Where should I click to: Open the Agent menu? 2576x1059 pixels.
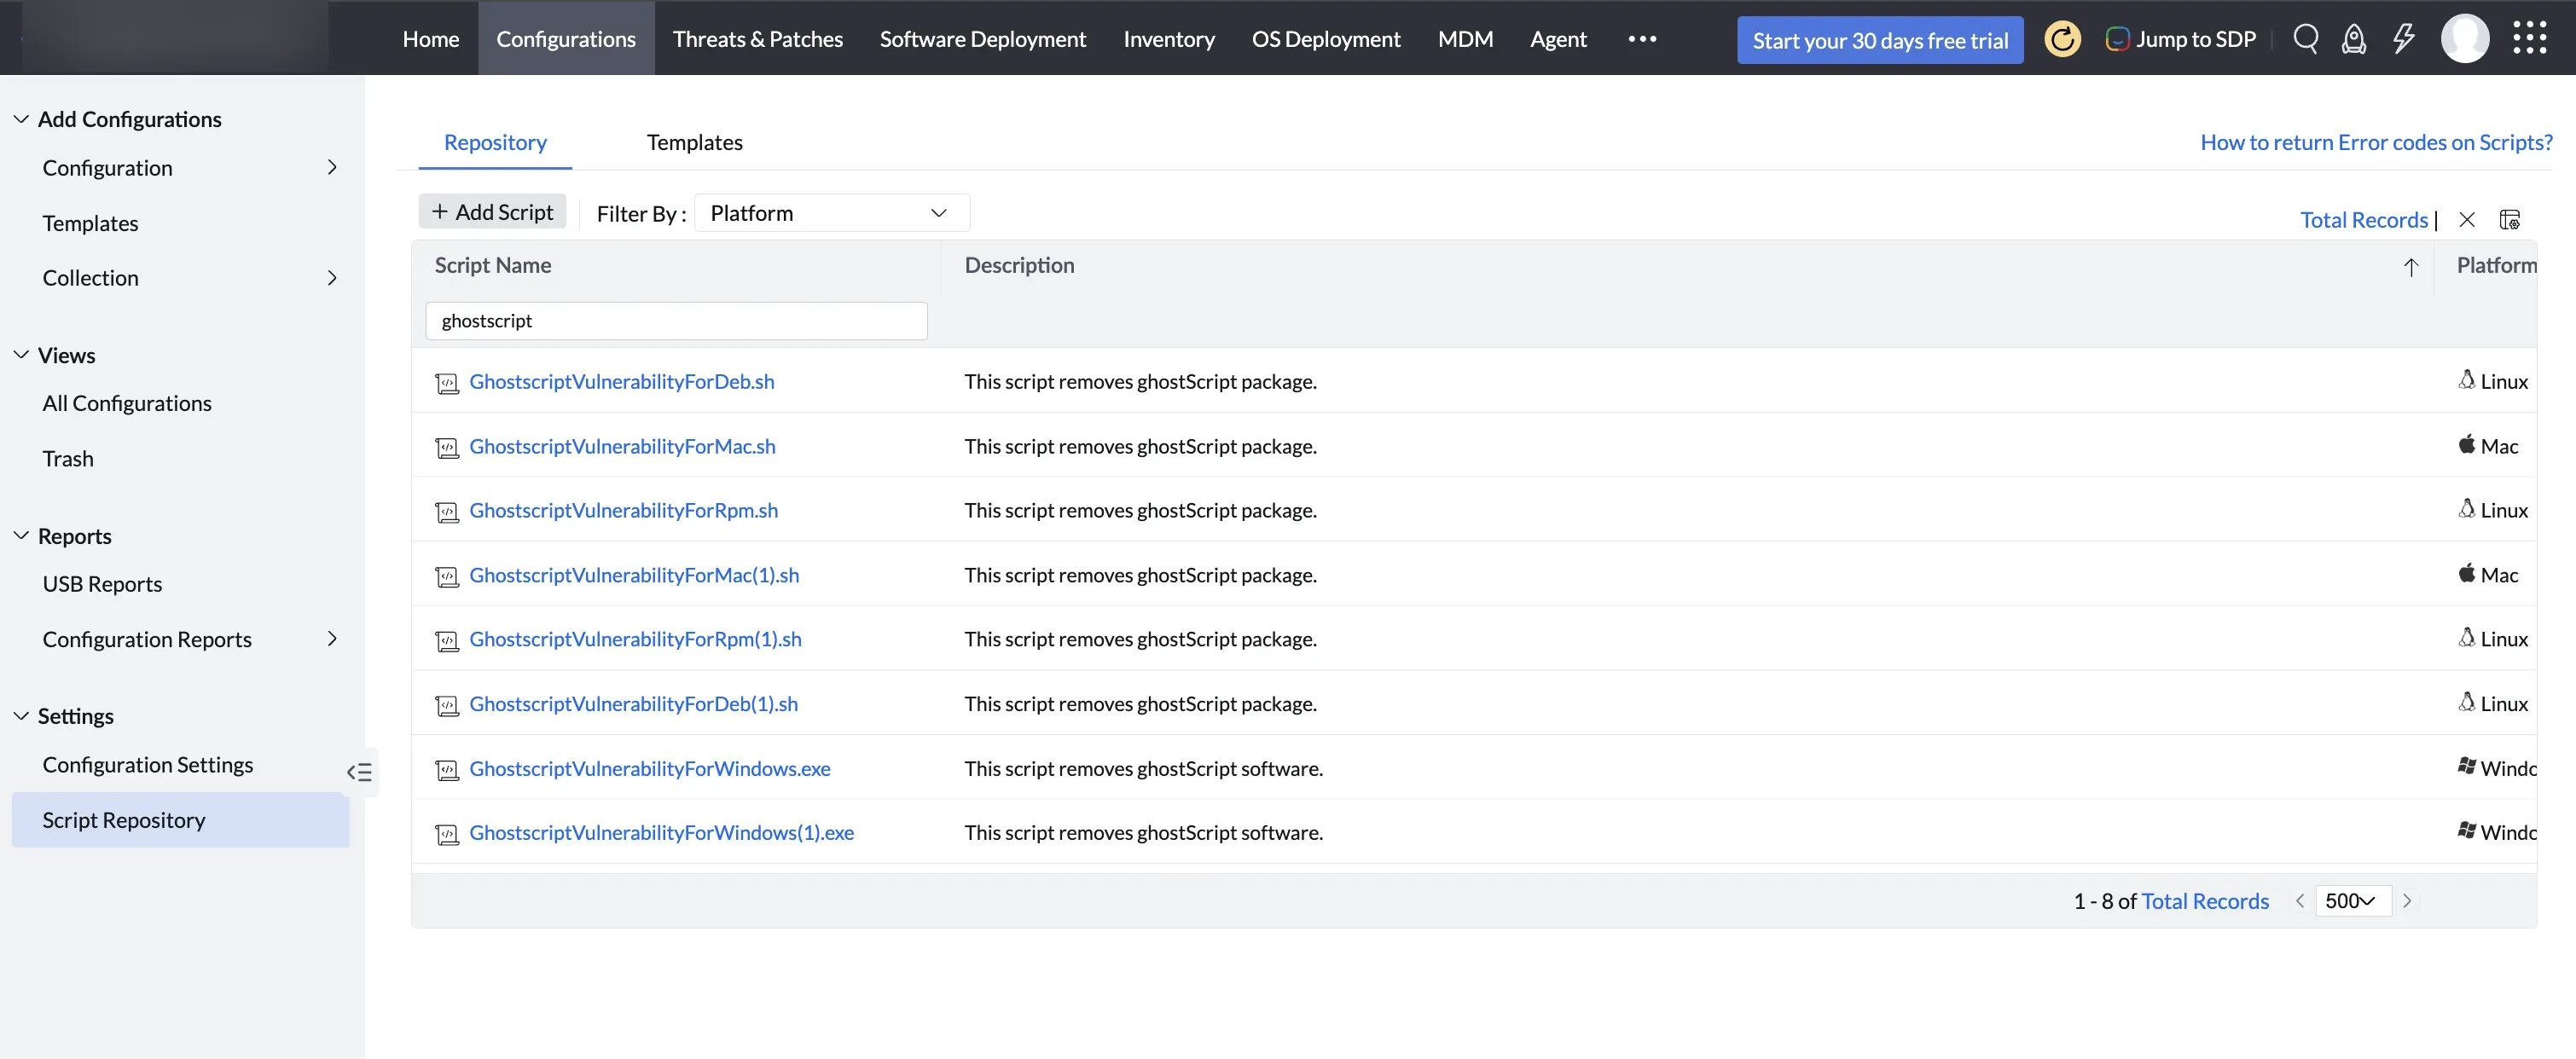click(1558, 39)
